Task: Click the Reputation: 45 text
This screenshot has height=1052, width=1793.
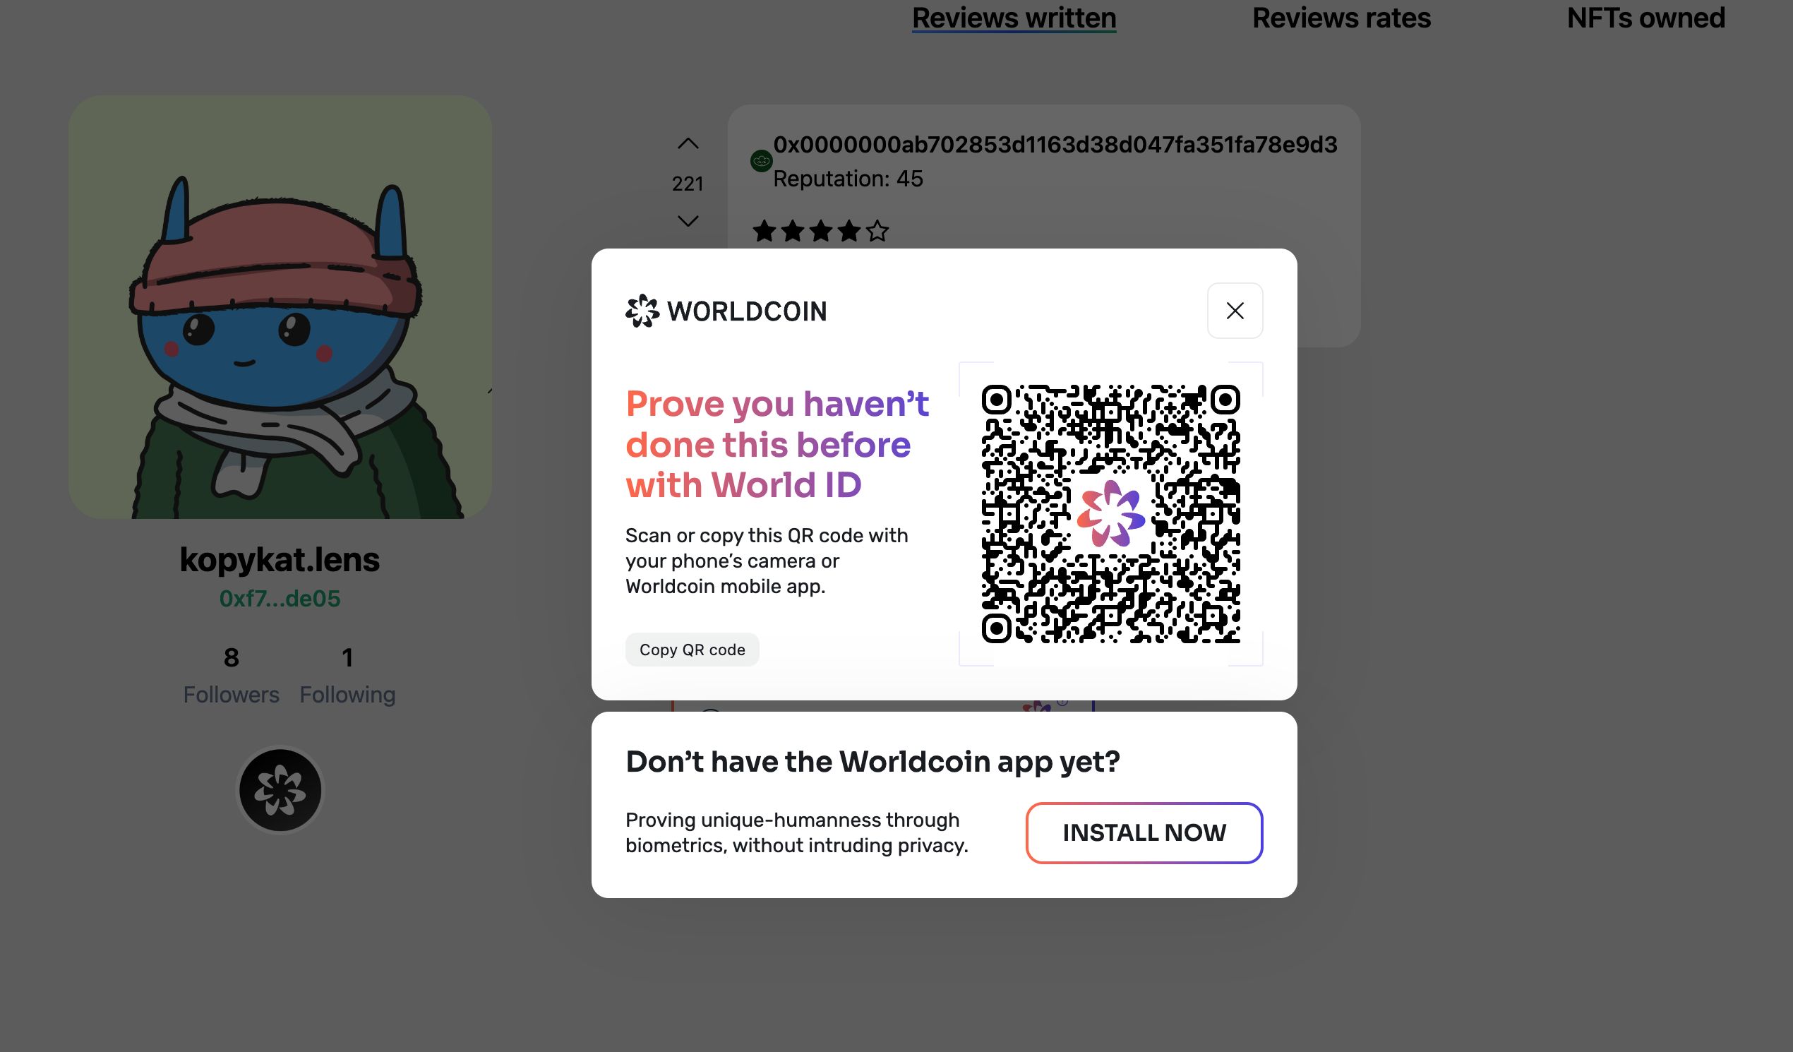Action: [x=848, y=179]
